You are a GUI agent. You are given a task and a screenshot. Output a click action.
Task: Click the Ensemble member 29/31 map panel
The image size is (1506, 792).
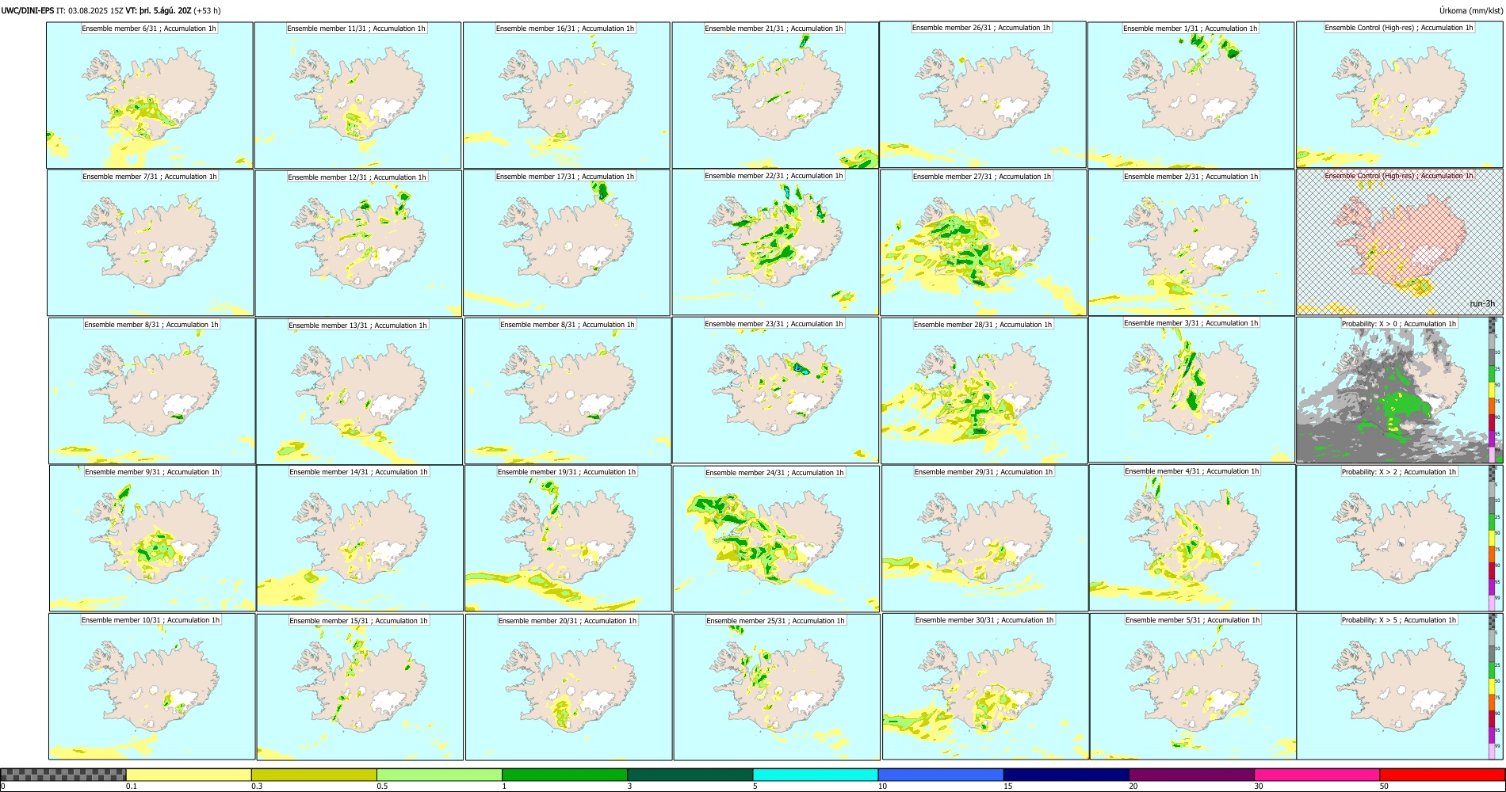click(x=984, y=538)
